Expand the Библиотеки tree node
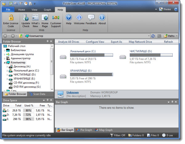The image size is (185, 144). pyautogui.click(x=5, y=50)
